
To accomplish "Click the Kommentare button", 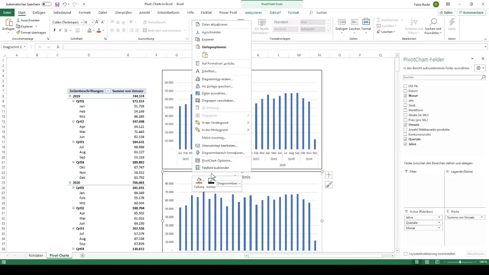I will [471, 13].
